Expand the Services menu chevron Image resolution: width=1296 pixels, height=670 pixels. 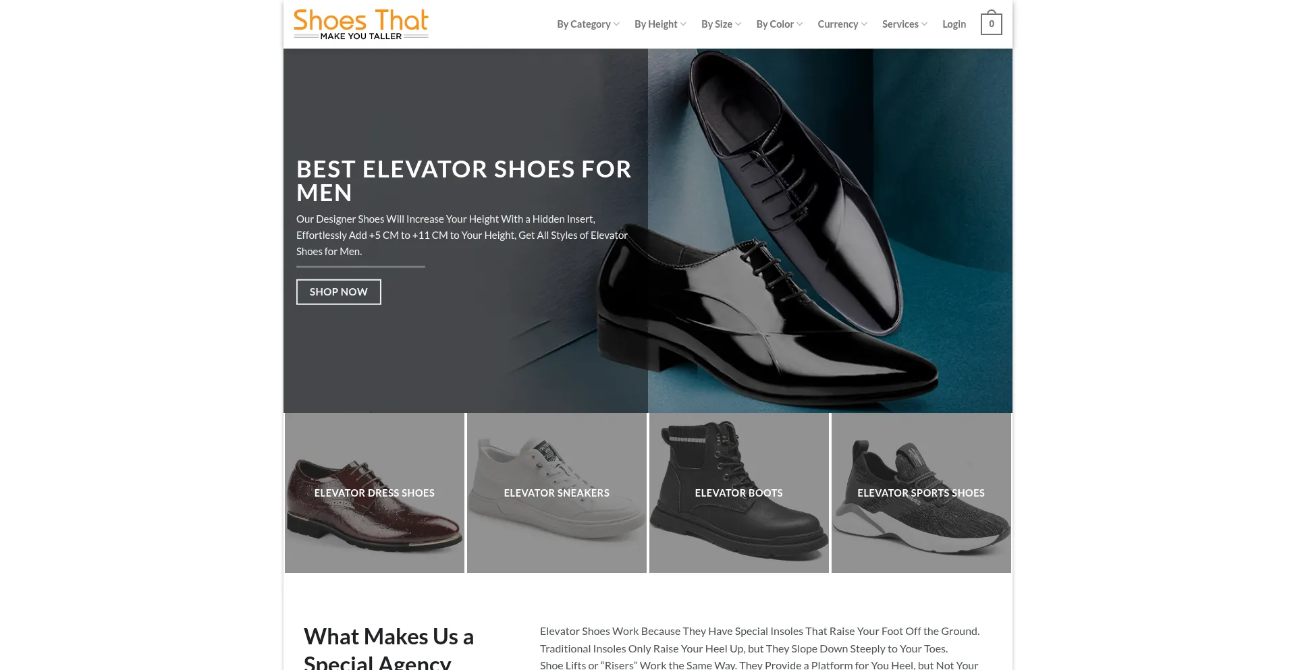[x=924, y=24]
